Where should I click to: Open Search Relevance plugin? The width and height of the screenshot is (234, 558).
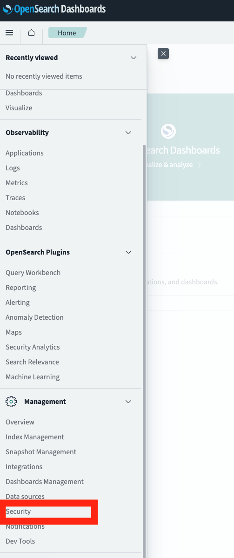click(33, 362)
